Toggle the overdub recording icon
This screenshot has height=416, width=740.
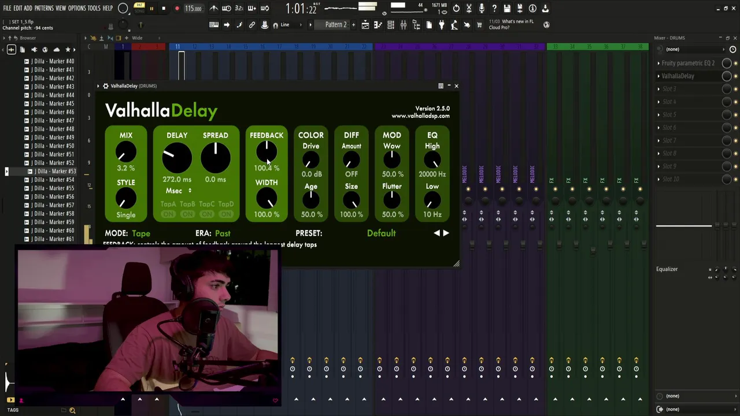pos(252,9)
